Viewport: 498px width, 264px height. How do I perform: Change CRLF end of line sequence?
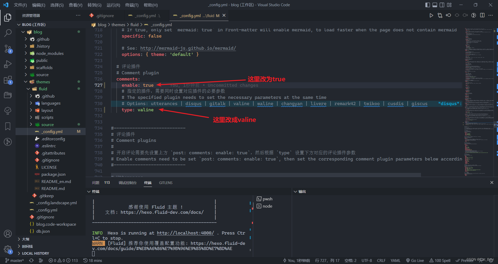click(381, 260)
